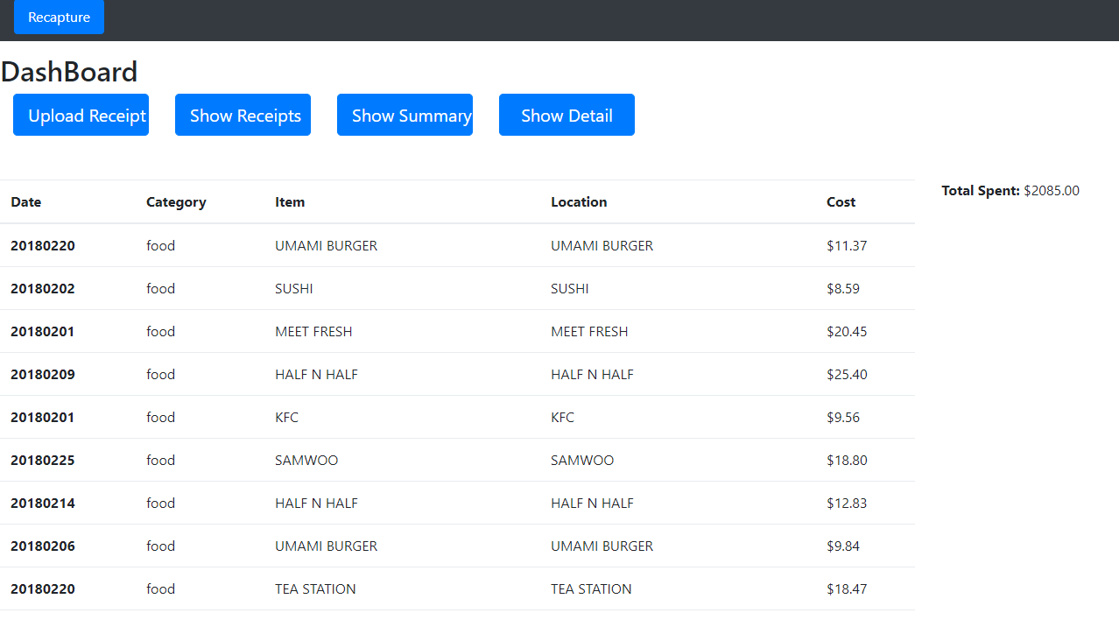Click the Date column header
Image resolution: width=1119 pixels, height=620 pixels.
click(x=26, y=201)
